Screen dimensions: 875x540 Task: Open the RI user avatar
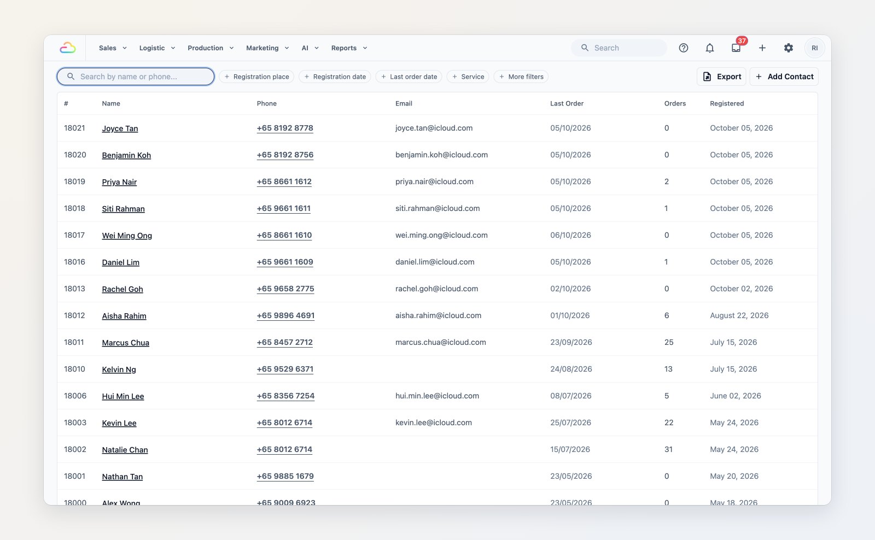point(815,48)
